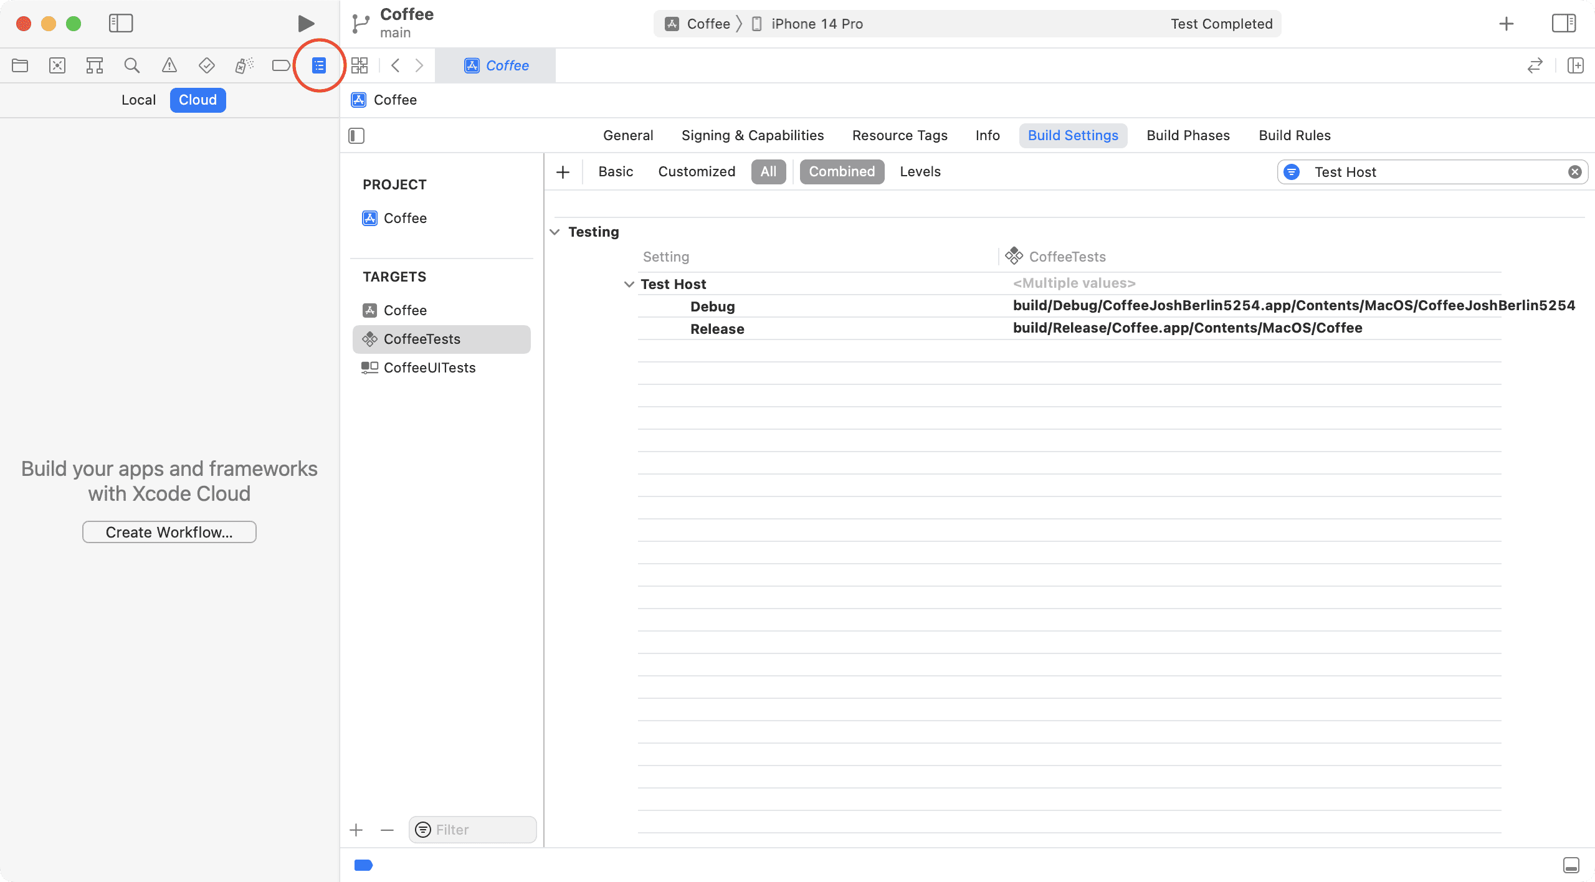Click the sidebar toggle icon
1595x882 pixels.
118,23
